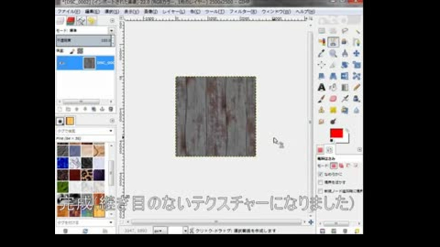Set selection mode to replace
440x247 pixels.
point(334,166)
